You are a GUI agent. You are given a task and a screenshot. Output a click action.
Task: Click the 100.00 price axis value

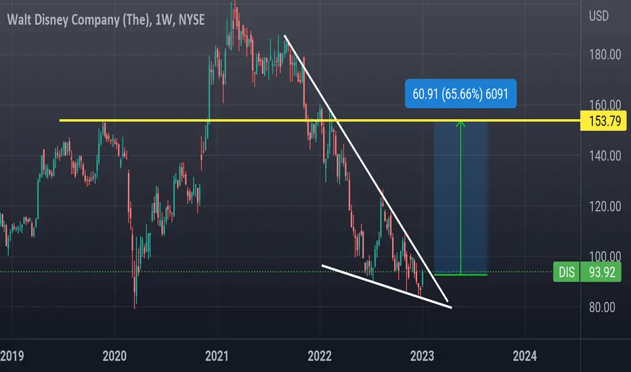coord(605,256)
